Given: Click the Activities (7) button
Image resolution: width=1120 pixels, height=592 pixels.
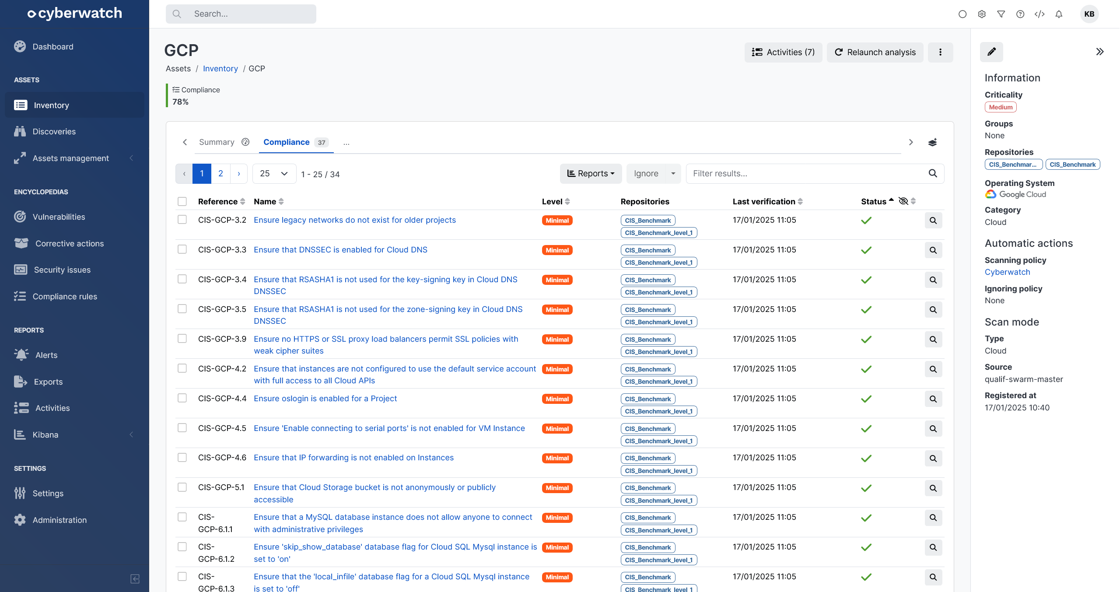Looking at the screenshot, I should point(783,52).
